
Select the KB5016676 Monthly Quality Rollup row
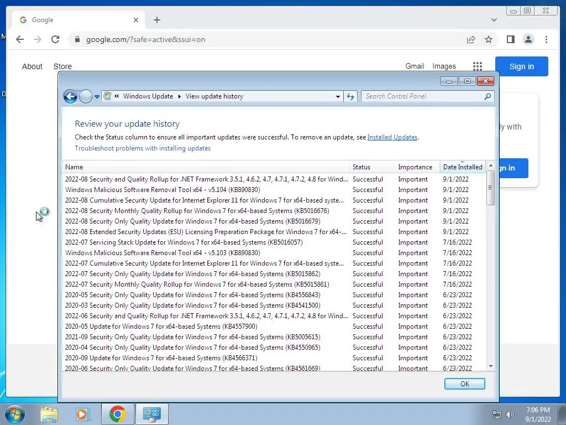[x=274, y=211]
